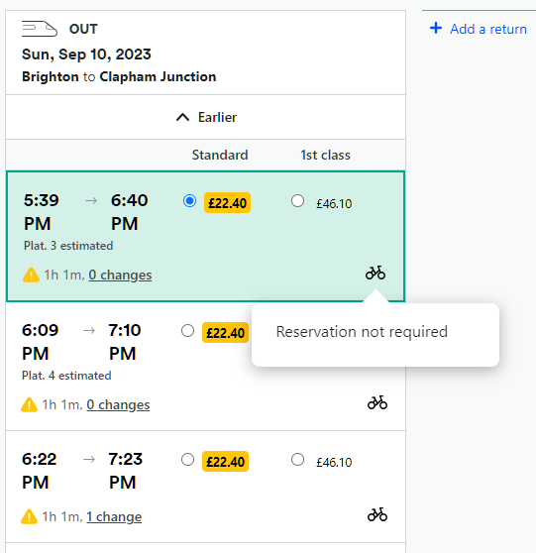Open 0 changes details for 6:09 PM train
The image size is (536, 553).
click(x=118, y=405)
